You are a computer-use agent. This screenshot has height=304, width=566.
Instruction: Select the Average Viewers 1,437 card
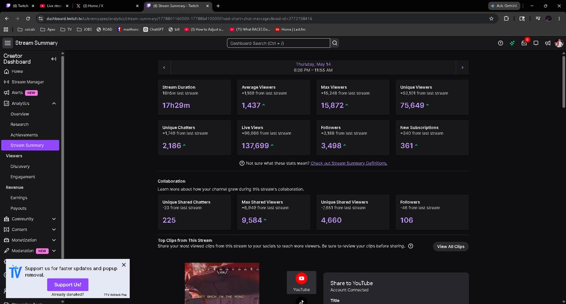pos(274,97)
